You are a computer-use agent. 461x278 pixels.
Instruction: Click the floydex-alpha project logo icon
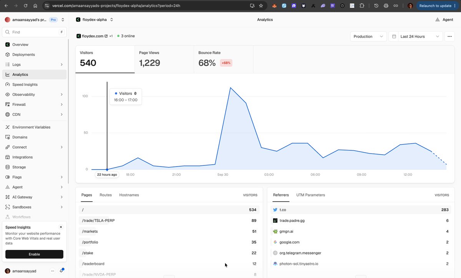[78, 20]
